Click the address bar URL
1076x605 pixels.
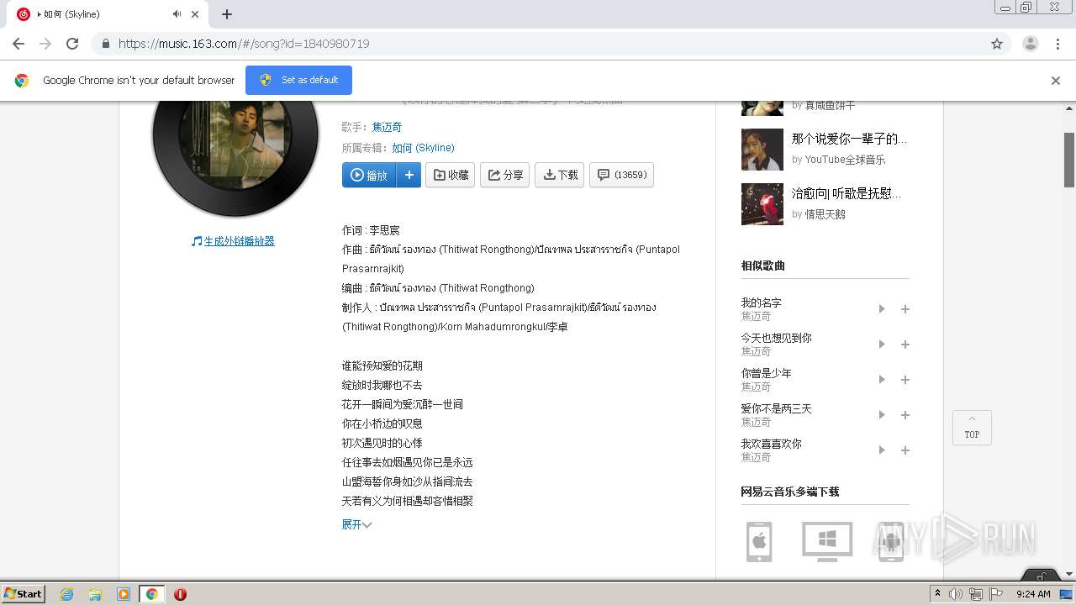tap(244, 44)
